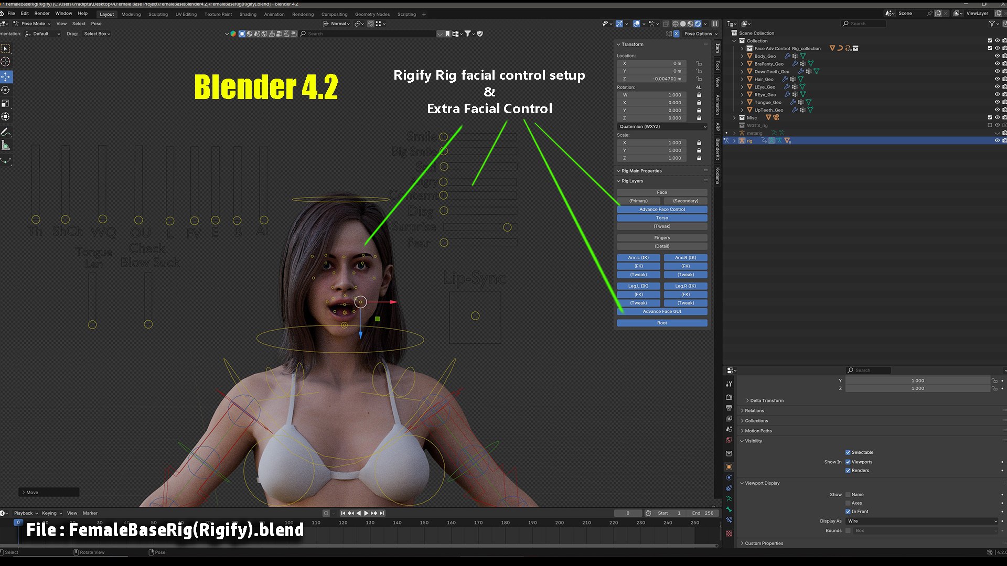Open the Tool properties tab in Properties editor
This screenshot has height=566, width=1007.
pos(729,384)
